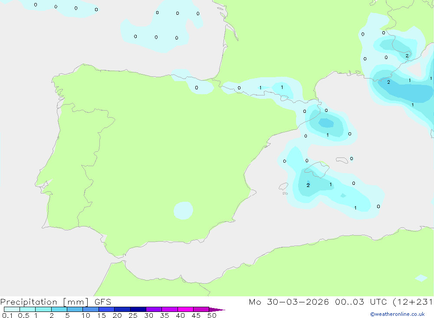Click the isolated light-blue rain patch in southern Spain
Screen dimensions: 434x318
pos(183,210)
